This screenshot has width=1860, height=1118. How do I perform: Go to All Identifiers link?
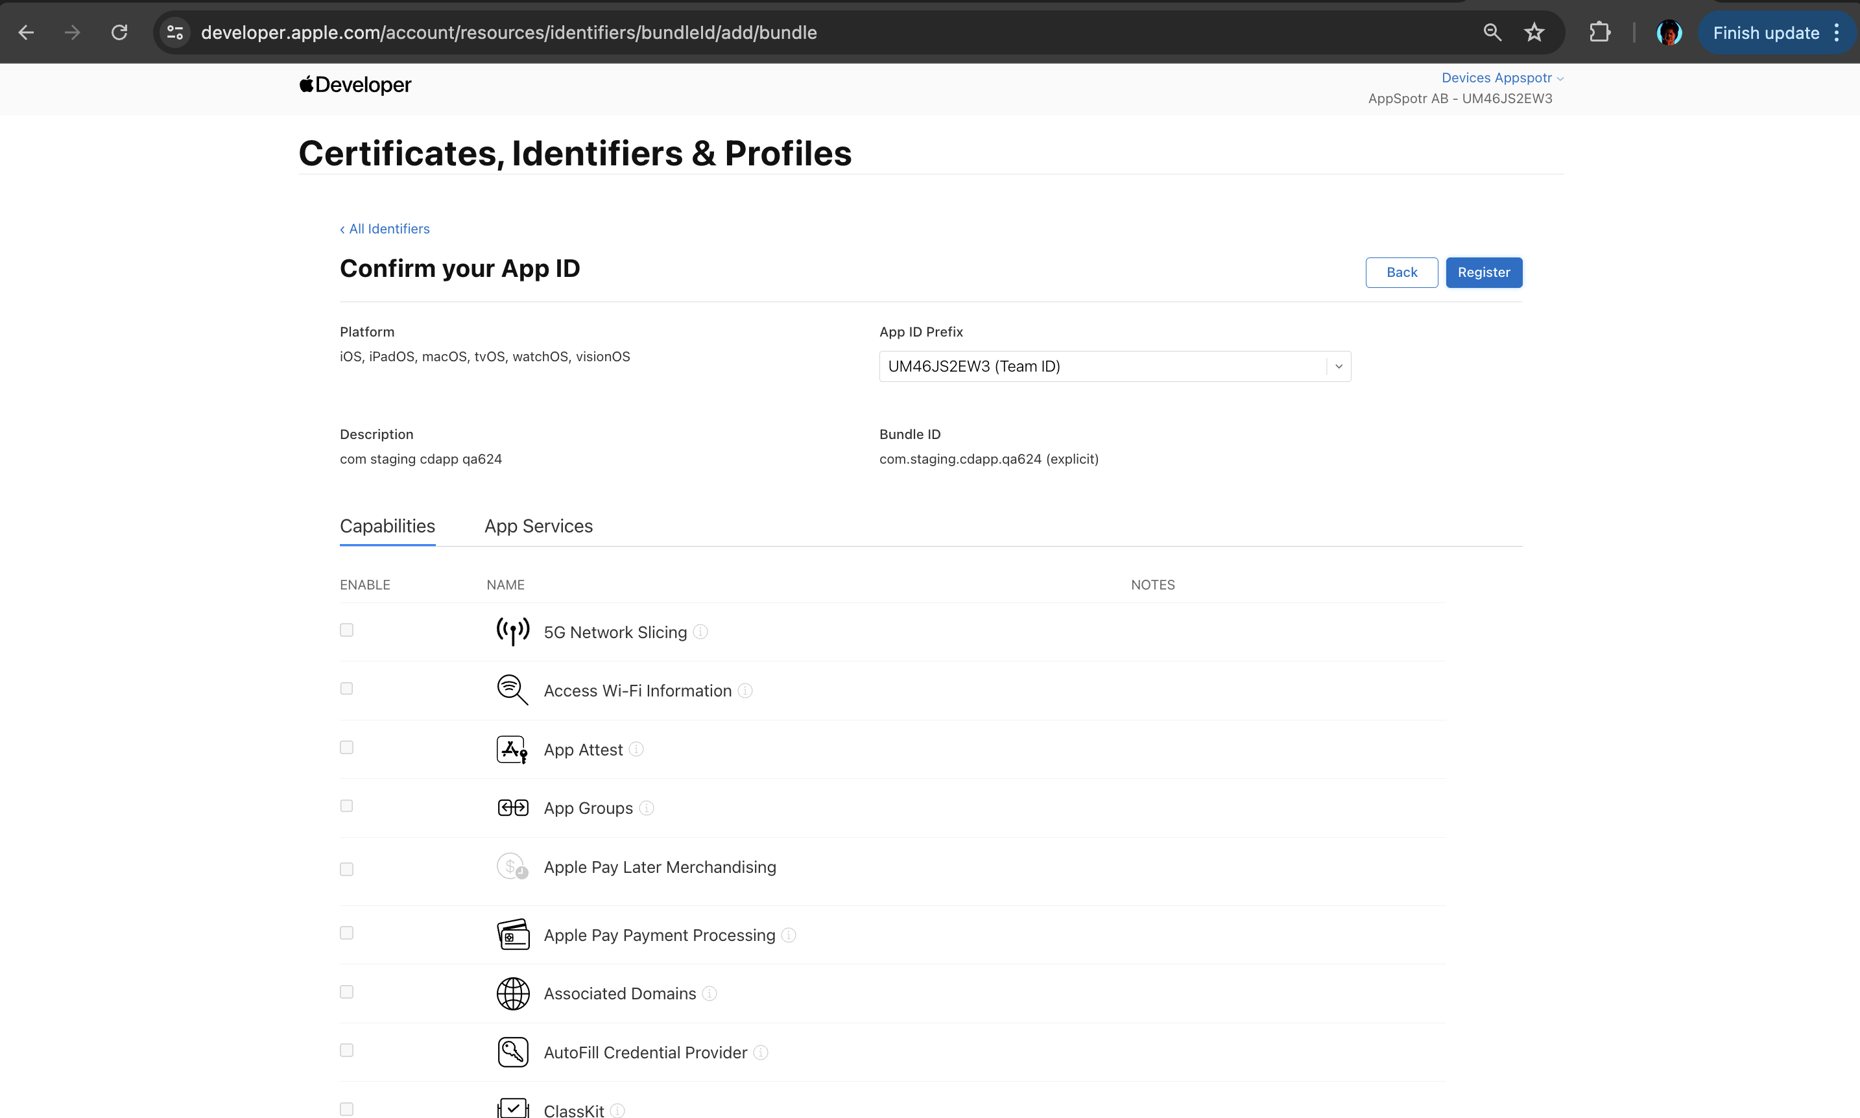(x=384, y=229)
